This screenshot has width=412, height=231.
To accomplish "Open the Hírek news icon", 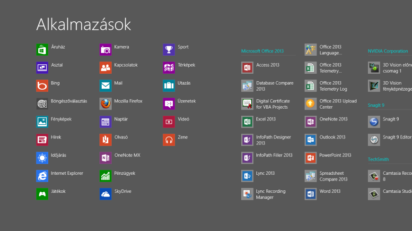I will [x=42, y=140].
